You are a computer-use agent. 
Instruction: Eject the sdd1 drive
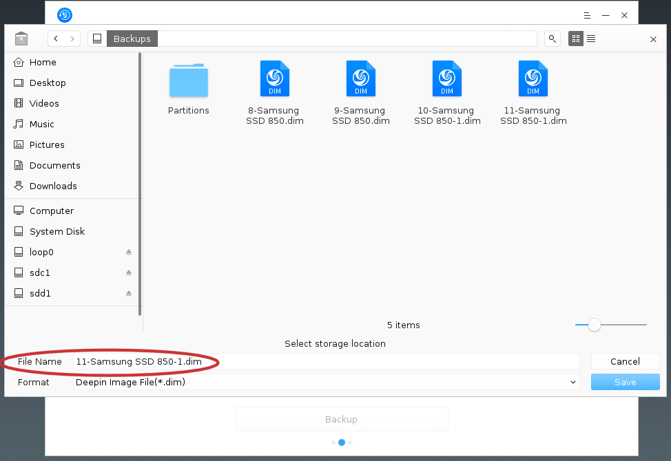tap(129, 293)
